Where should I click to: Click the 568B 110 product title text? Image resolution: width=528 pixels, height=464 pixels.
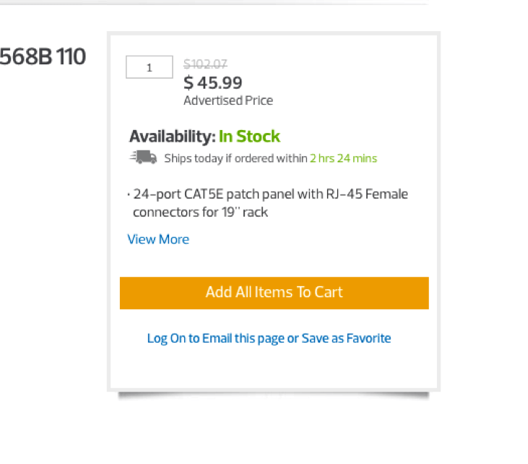pos(43,56)
